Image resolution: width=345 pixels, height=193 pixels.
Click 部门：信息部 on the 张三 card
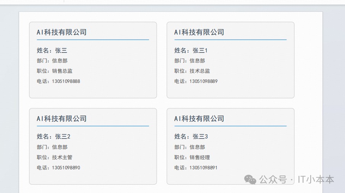(52, 61)
